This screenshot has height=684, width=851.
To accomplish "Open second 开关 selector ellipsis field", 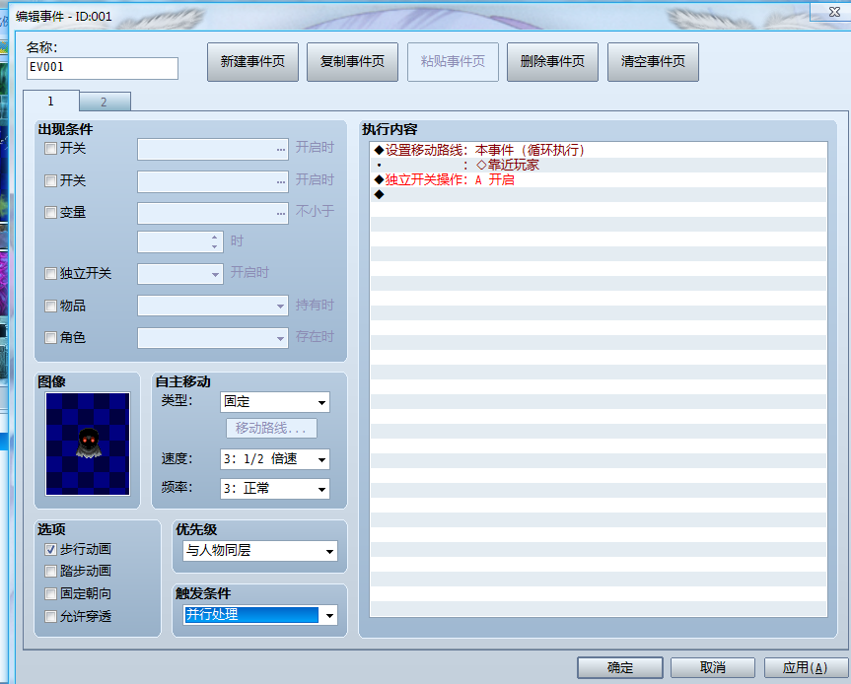I will click(x=213, y=181).
